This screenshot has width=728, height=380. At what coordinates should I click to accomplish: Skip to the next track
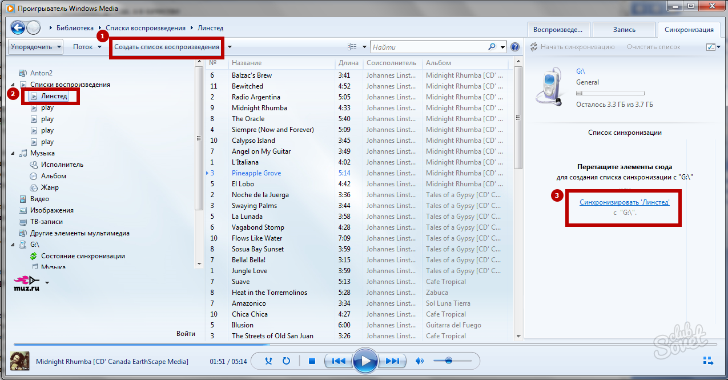[392, 361]
